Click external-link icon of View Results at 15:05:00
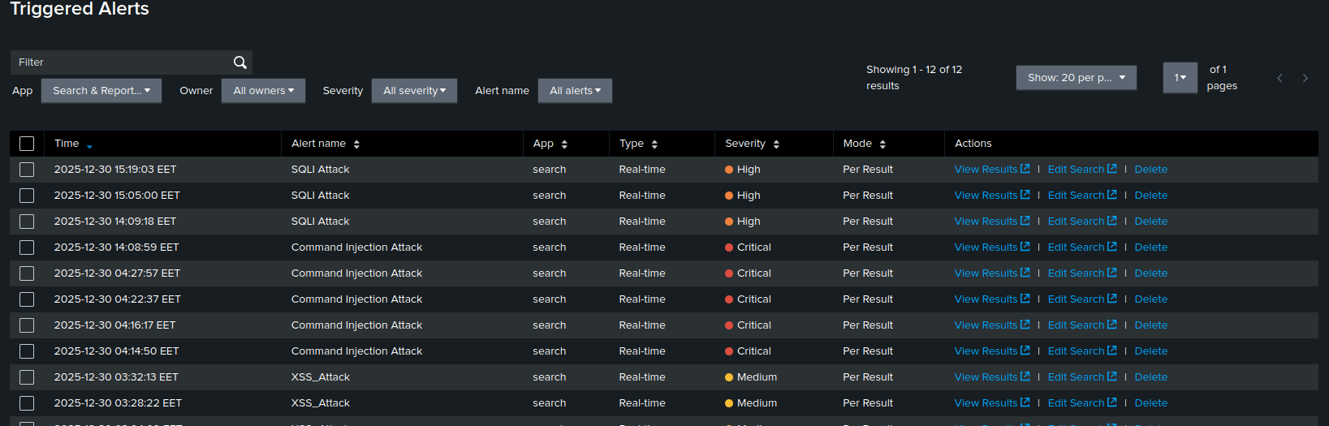Screen dimensions: 1329x426 [1025, 195]
